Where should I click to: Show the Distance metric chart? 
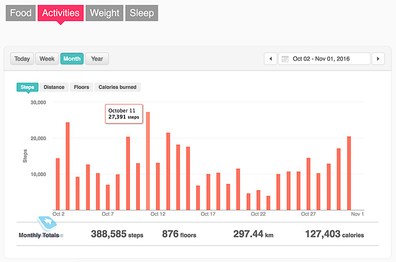tap(54, 87)
